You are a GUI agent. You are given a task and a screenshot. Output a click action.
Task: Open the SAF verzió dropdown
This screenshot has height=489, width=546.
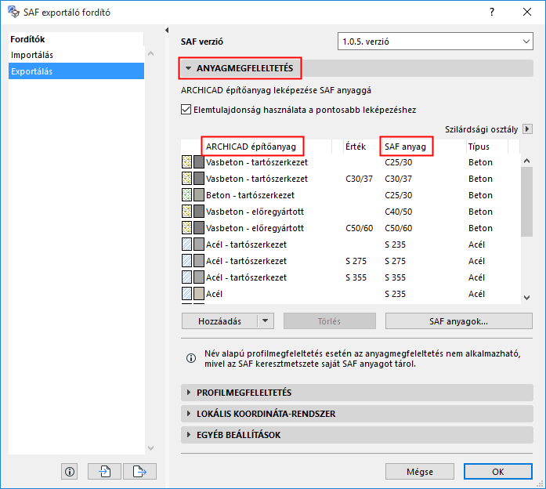436,42
